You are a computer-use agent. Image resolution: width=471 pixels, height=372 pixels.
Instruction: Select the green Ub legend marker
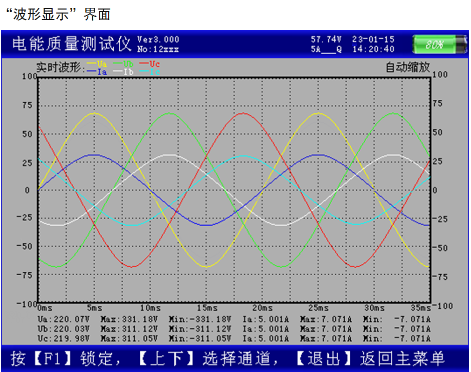[124, 64]
